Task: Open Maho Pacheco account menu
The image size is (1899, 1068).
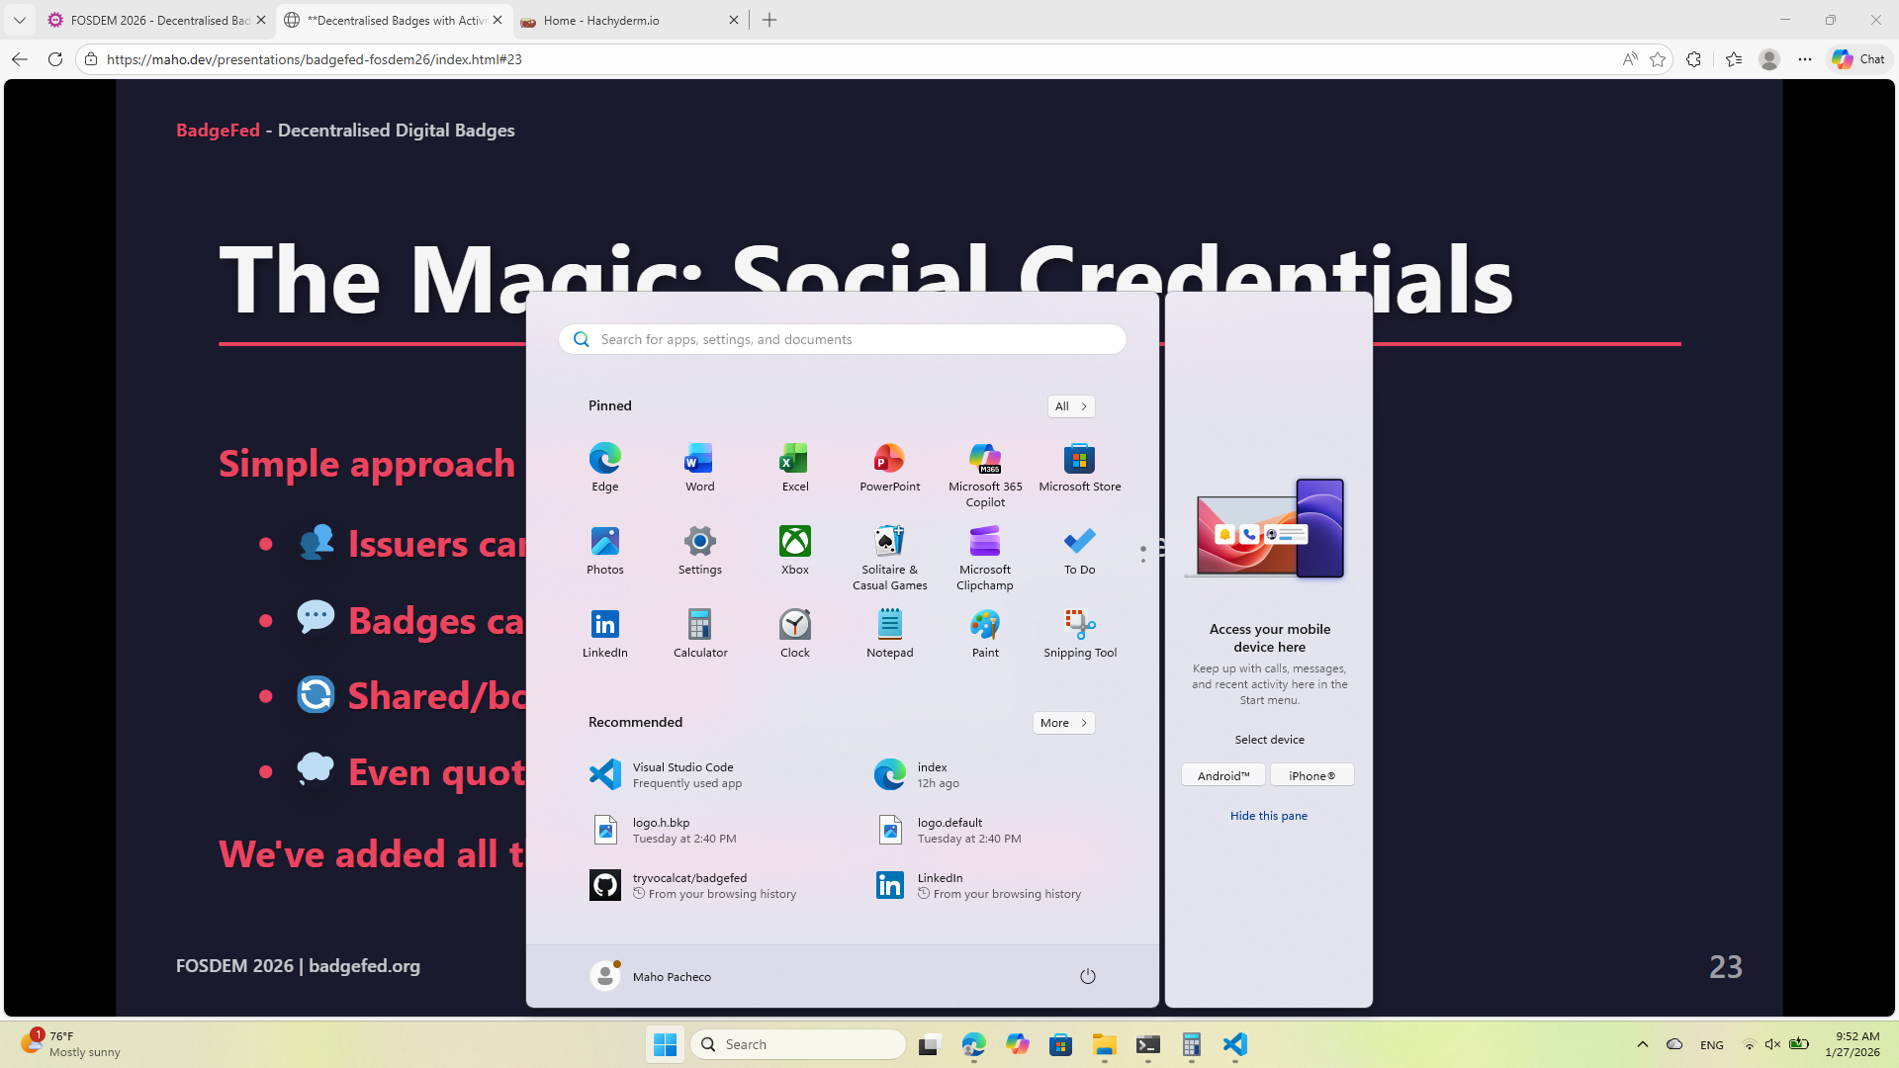Action: tap(651, 976)
